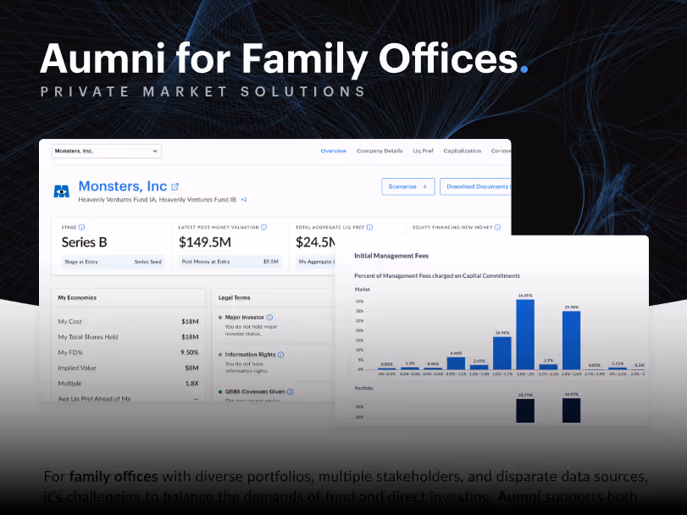
Task: Select the Series B stage value
Action: click(x=84, y=242)
